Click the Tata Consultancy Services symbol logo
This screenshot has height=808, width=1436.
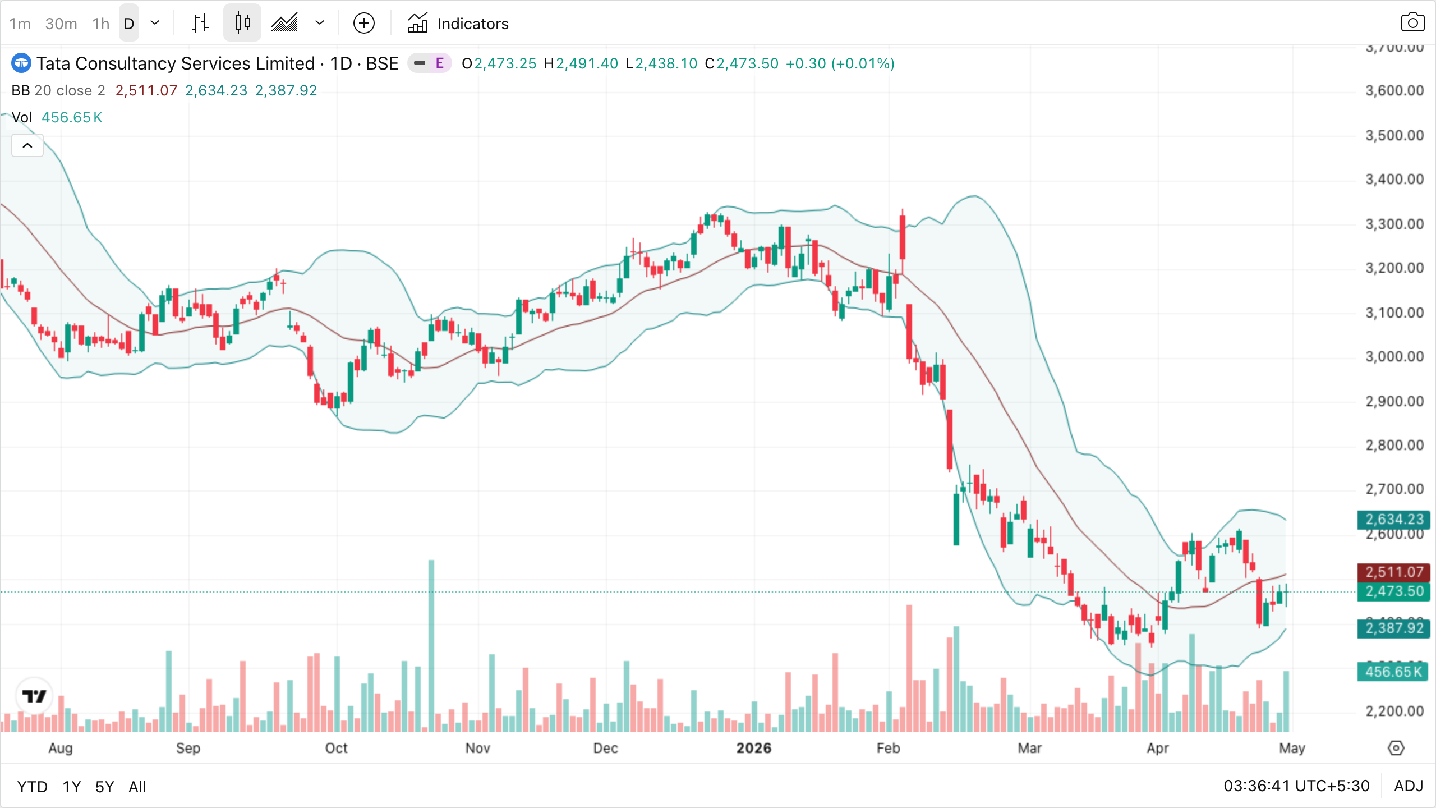point(21,63)
